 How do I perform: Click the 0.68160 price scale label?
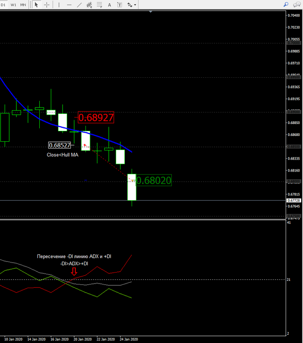point(293,171)
